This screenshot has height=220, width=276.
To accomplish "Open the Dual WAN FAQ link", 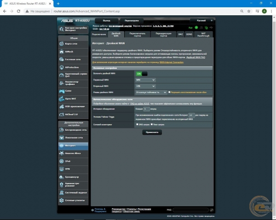I will pos(196,57).
